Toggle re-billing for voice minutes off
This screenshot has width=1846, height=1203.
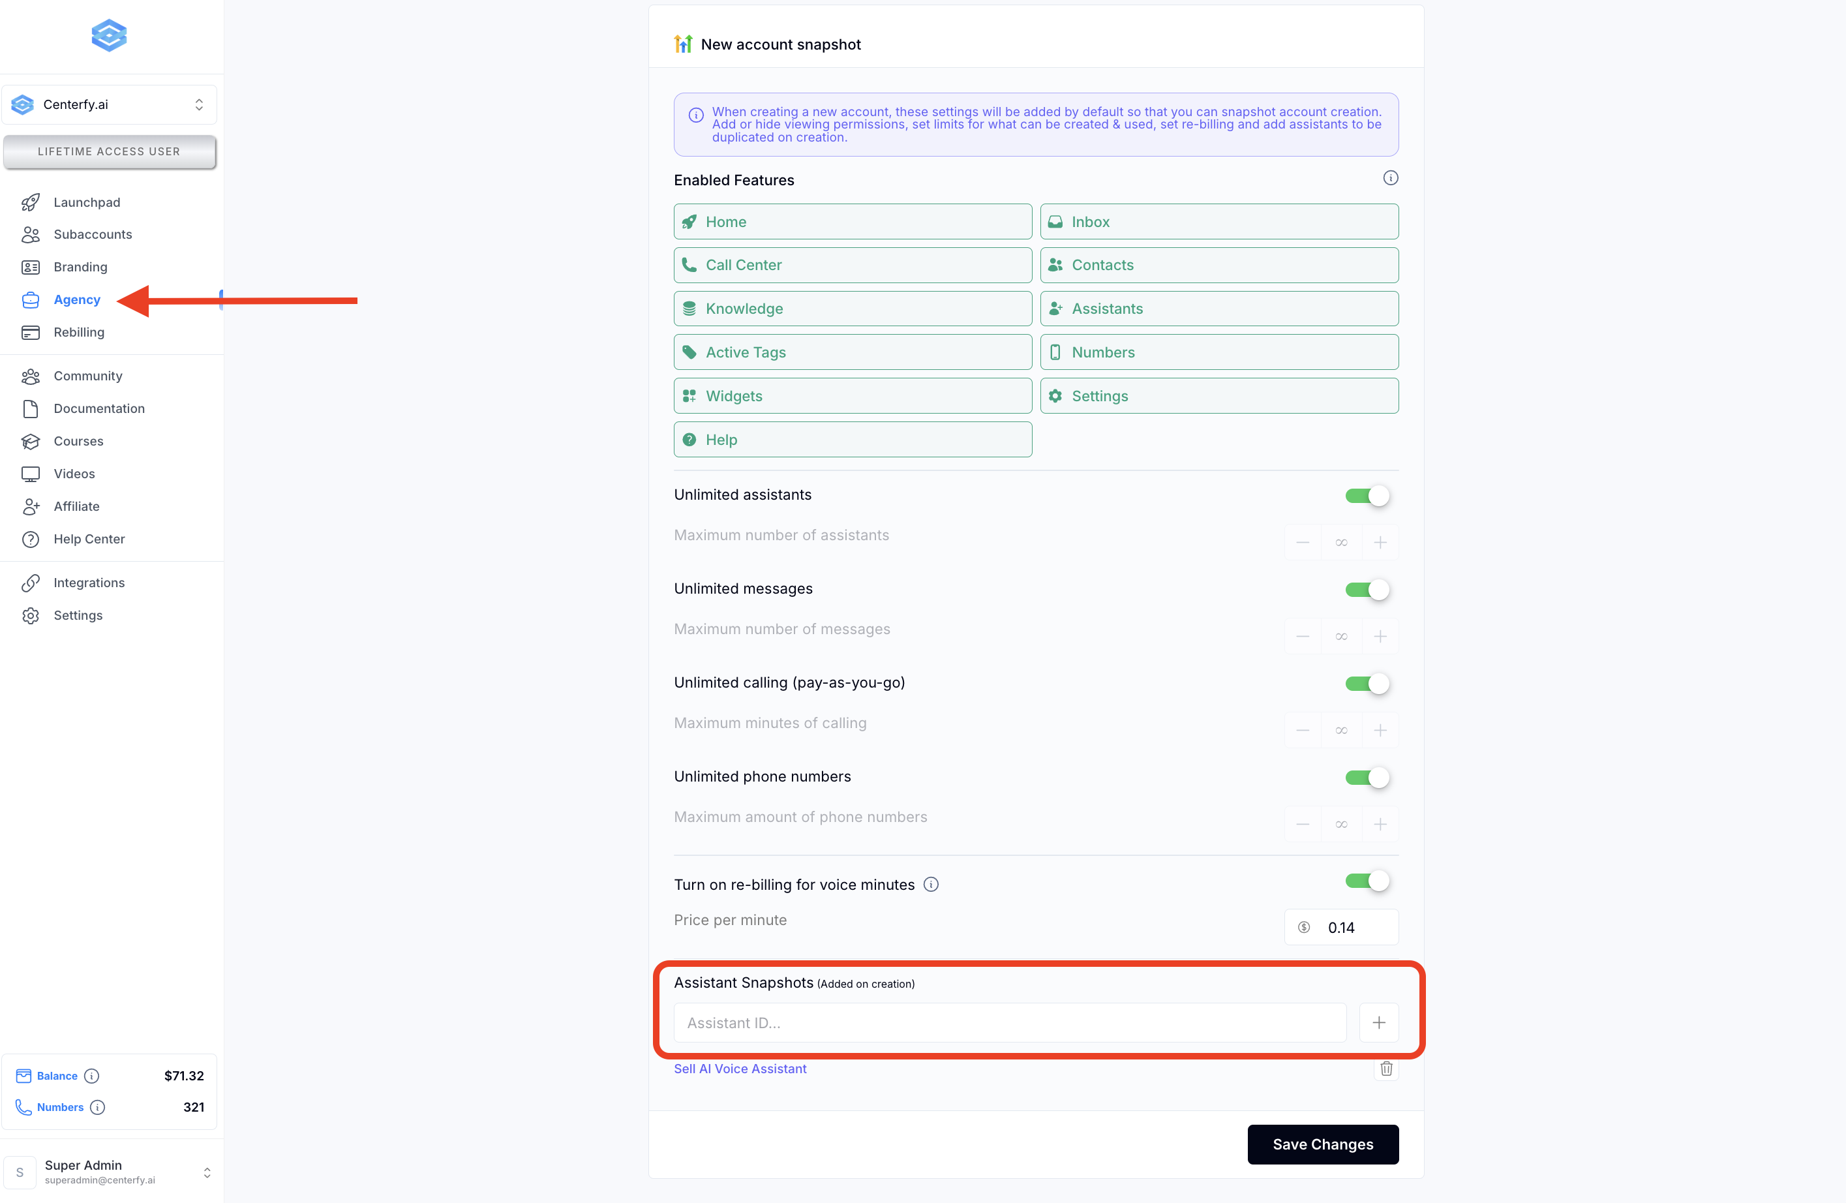pyautogui.click(x=1367, y=881)
